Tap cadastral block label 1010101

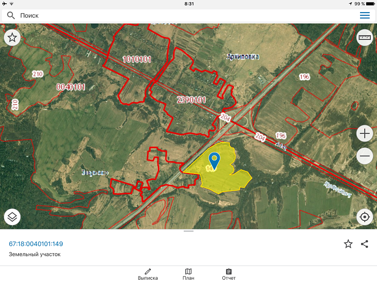(137, 59)
